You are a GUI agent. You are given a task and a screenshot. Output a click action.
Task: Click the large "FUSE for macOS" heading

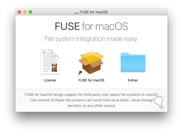pyautogui.click(x=91, y=26)
